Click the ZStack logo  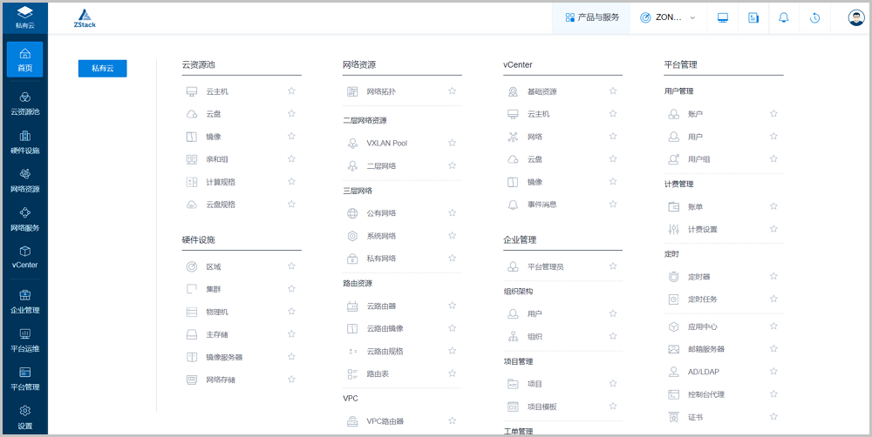(x=85, y=18)
